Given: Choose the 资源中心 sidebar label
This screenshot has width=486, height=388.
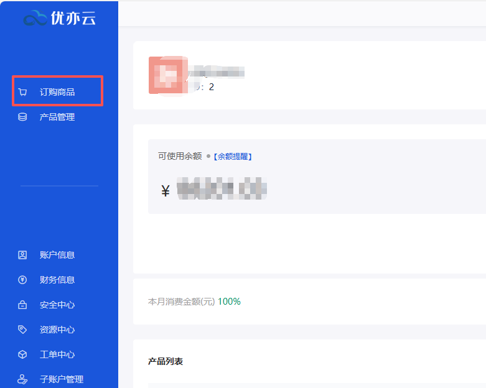Looking at the screenshot, I should coord(57,330).
